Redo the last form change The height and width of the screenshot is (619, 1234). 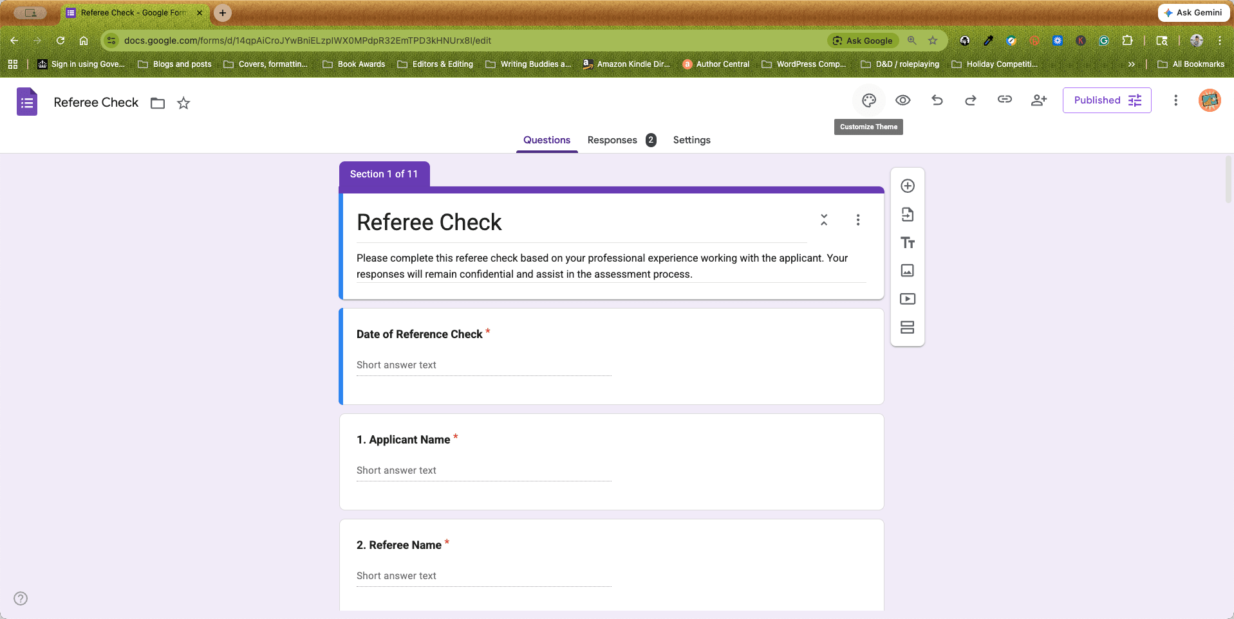pyautogui.click(x=971, y=100)
